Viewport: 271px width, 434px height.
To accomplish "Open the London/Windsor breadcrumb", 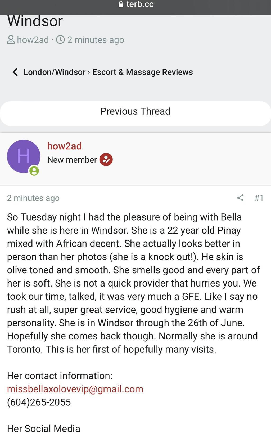I will (x=55, y=72).
